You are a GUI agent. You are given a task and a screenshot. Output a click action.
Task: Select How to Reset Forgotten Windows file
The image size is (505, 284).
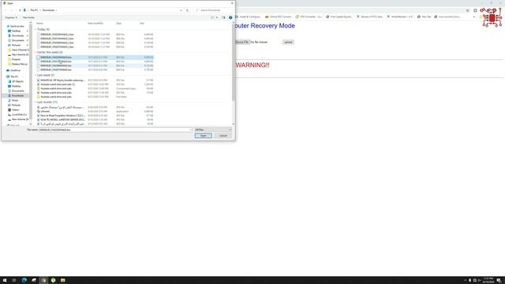pyautogui.click(x=62, y=116)
